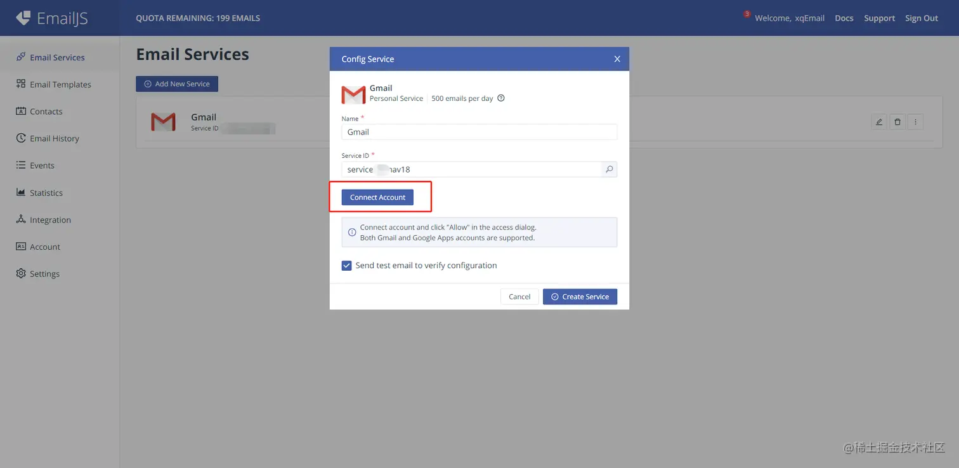Image resolution: width=959 pixels, height=468 pixels.
Task: Click Gmail logo in Config dialog
Action: tap(353, 95)
